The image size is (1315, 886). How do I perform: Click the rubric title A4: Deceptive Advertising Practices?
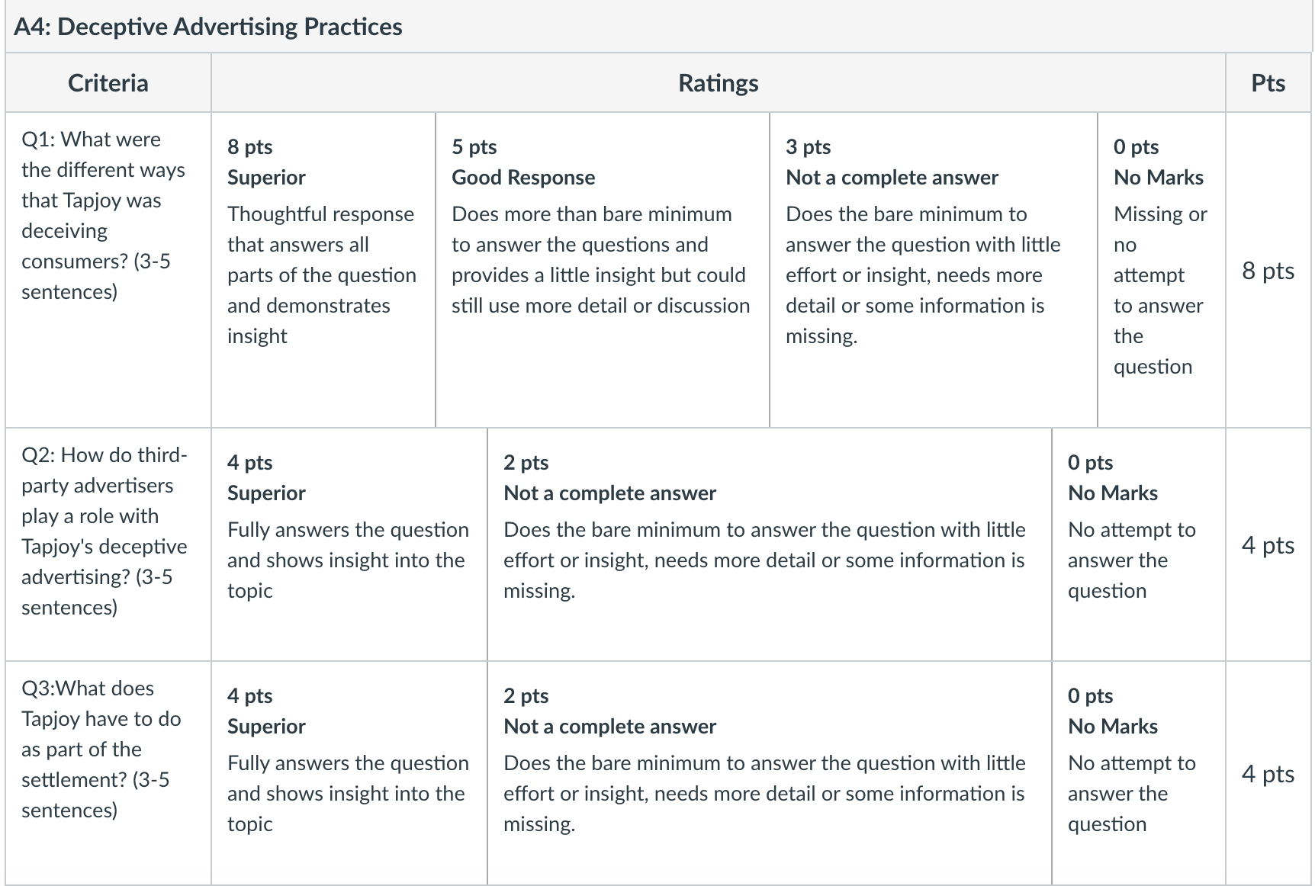pos(208,27)
